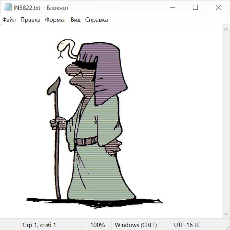Click the scroll up arrow

click(x=226, y=29)
